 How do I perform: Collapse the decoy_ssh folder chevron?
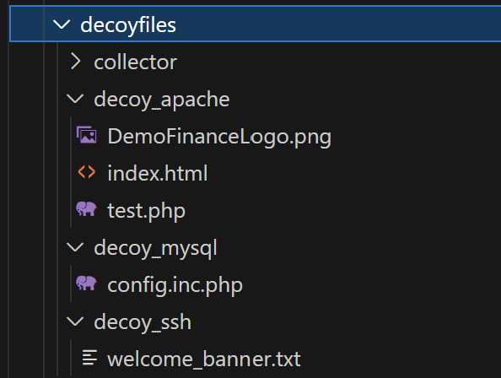(x=75, y=321)
